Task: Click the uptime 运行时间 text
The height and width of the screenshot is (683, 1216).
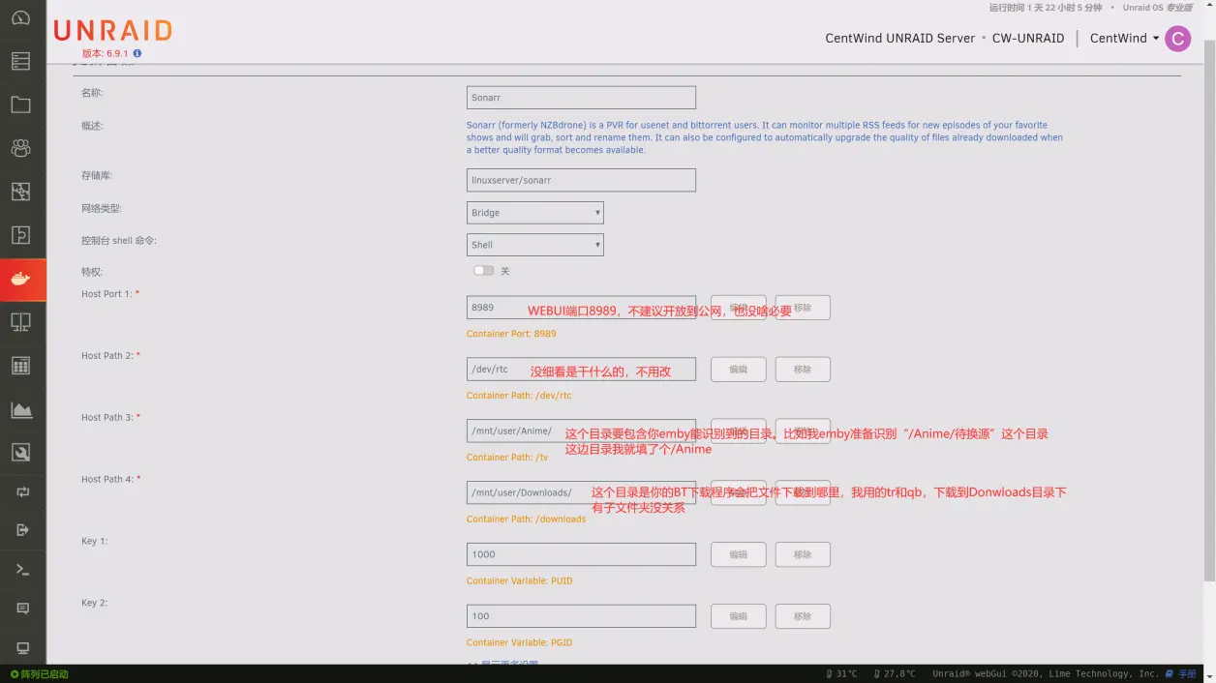Action: 1046,8
